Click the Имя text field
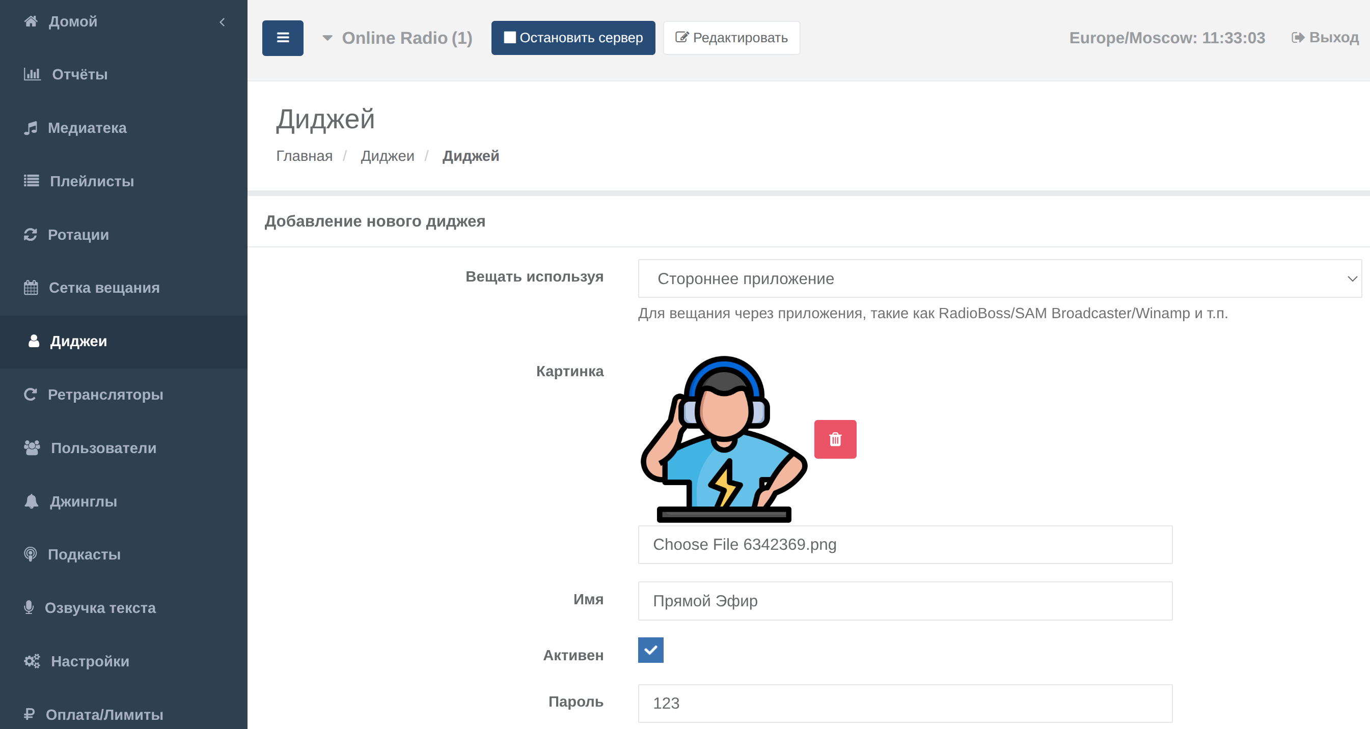Viewport: 1370px width, 729px height. click(905, 601)
